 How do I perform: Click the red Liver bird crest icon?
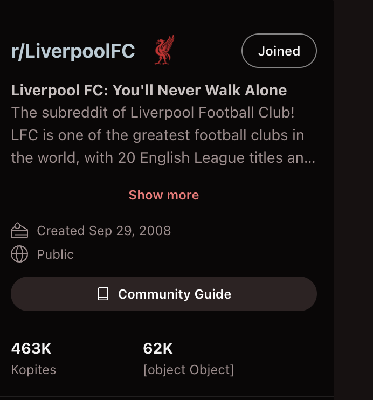point(164,51)
